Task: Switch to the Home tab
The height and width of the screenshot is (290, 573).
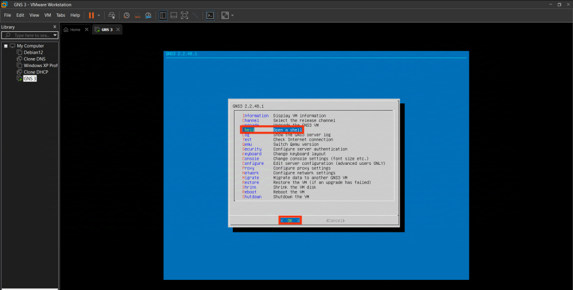Action: coord(75,30)
